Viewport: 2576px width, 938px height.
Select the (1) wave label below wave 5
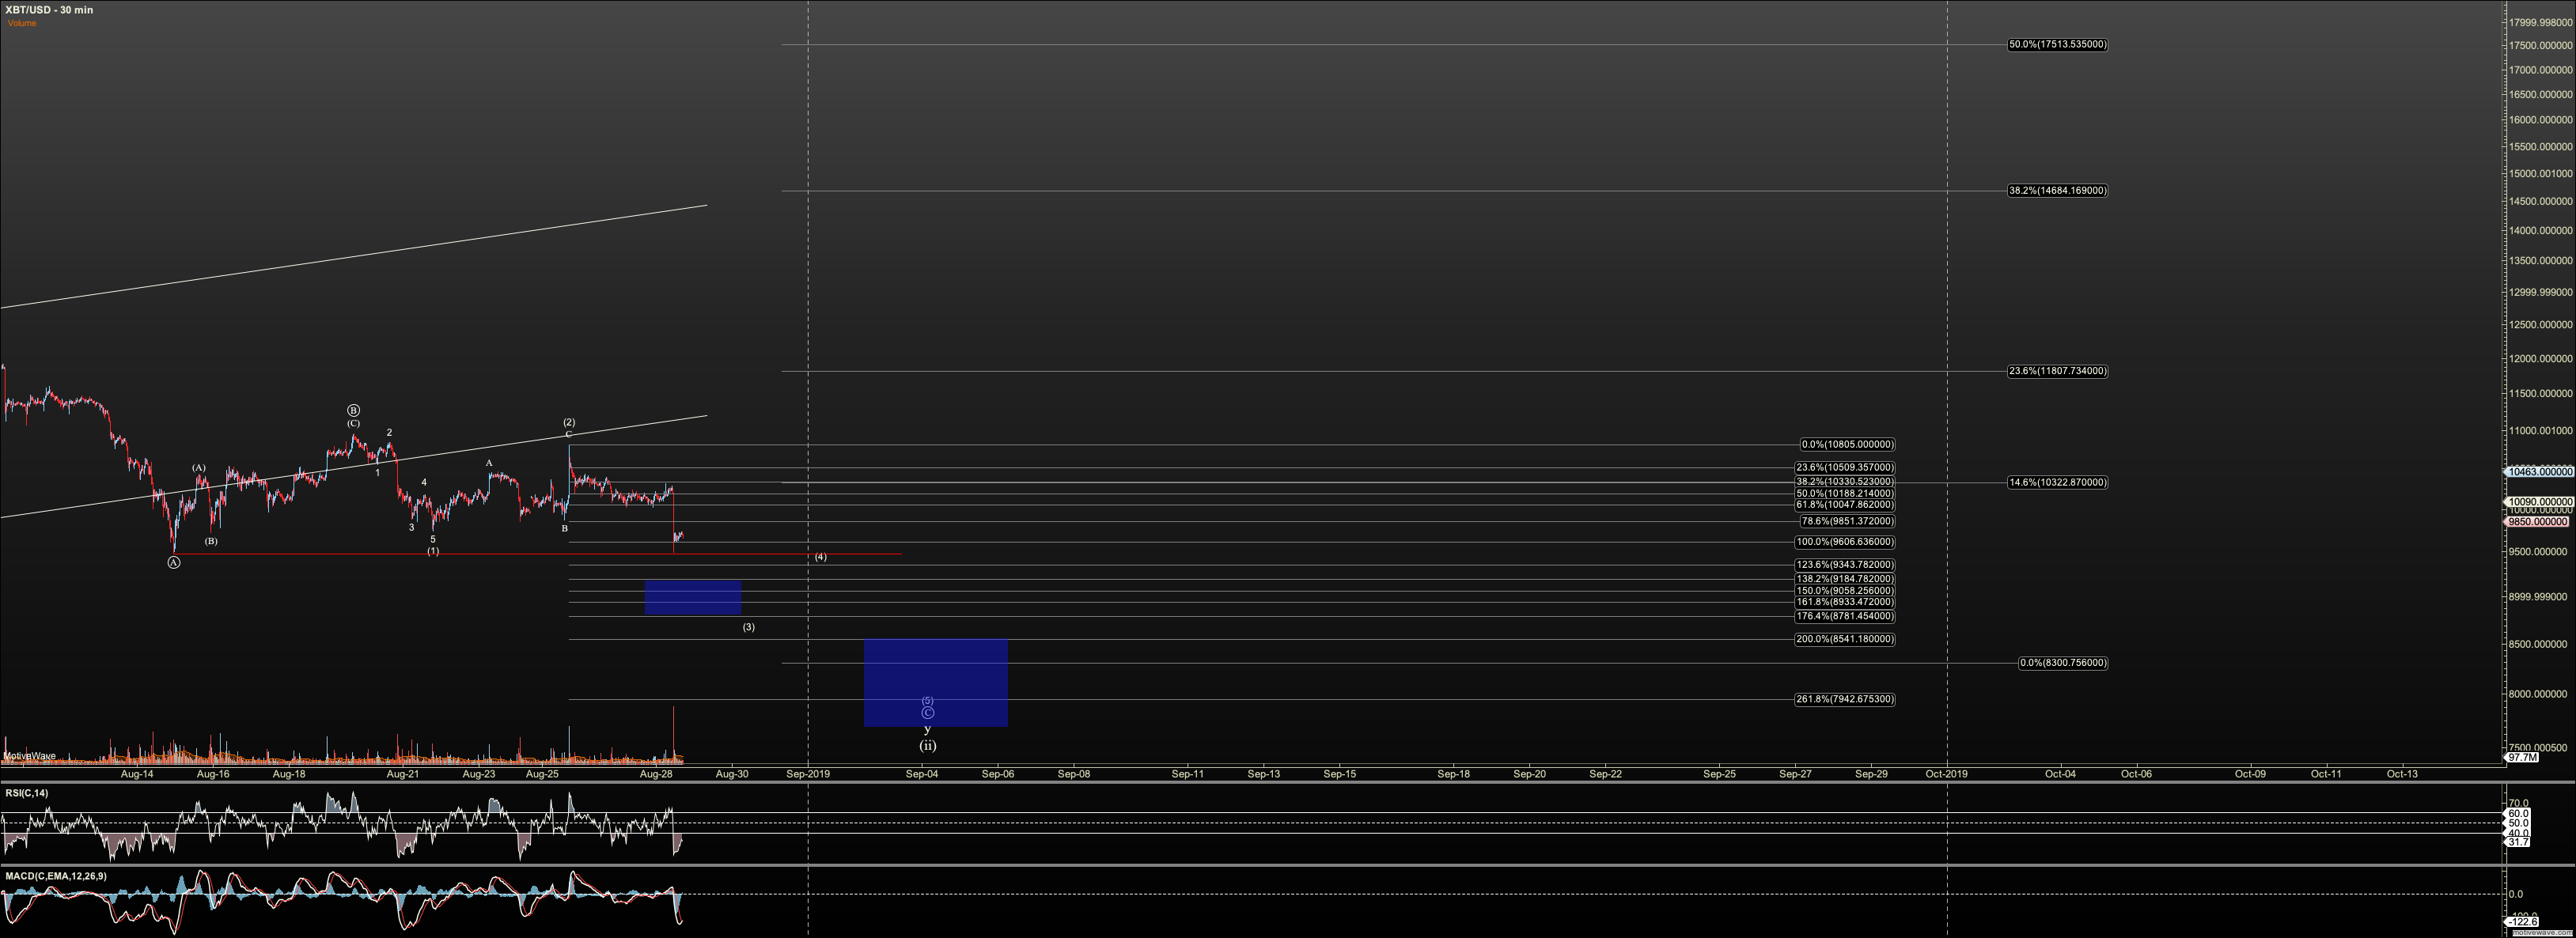(433, 551)
